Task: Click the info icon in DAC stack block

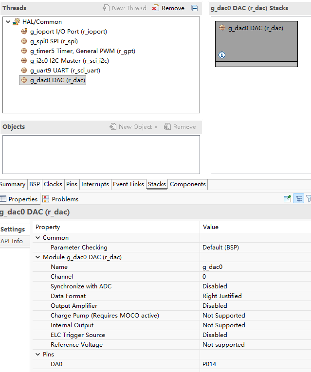Action: tap(222, 55)
